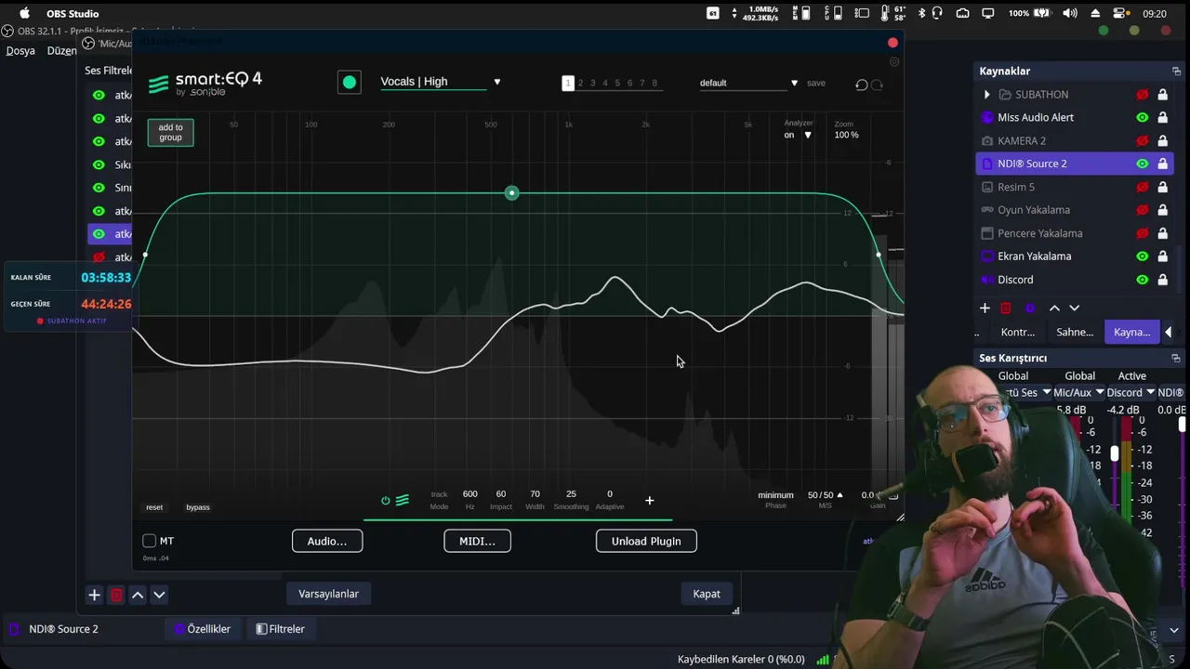
Task: Switch to the Sahne... dock tab
Action: click(1075, 332)
